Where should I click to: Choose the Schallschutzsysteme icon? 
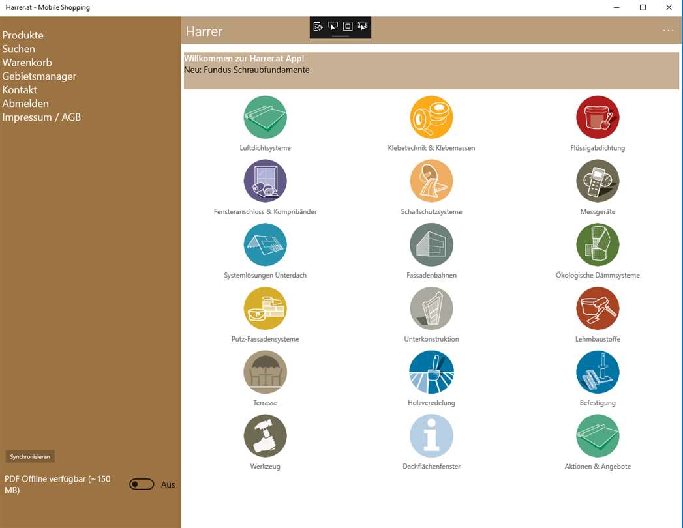(x=431, y=181)
